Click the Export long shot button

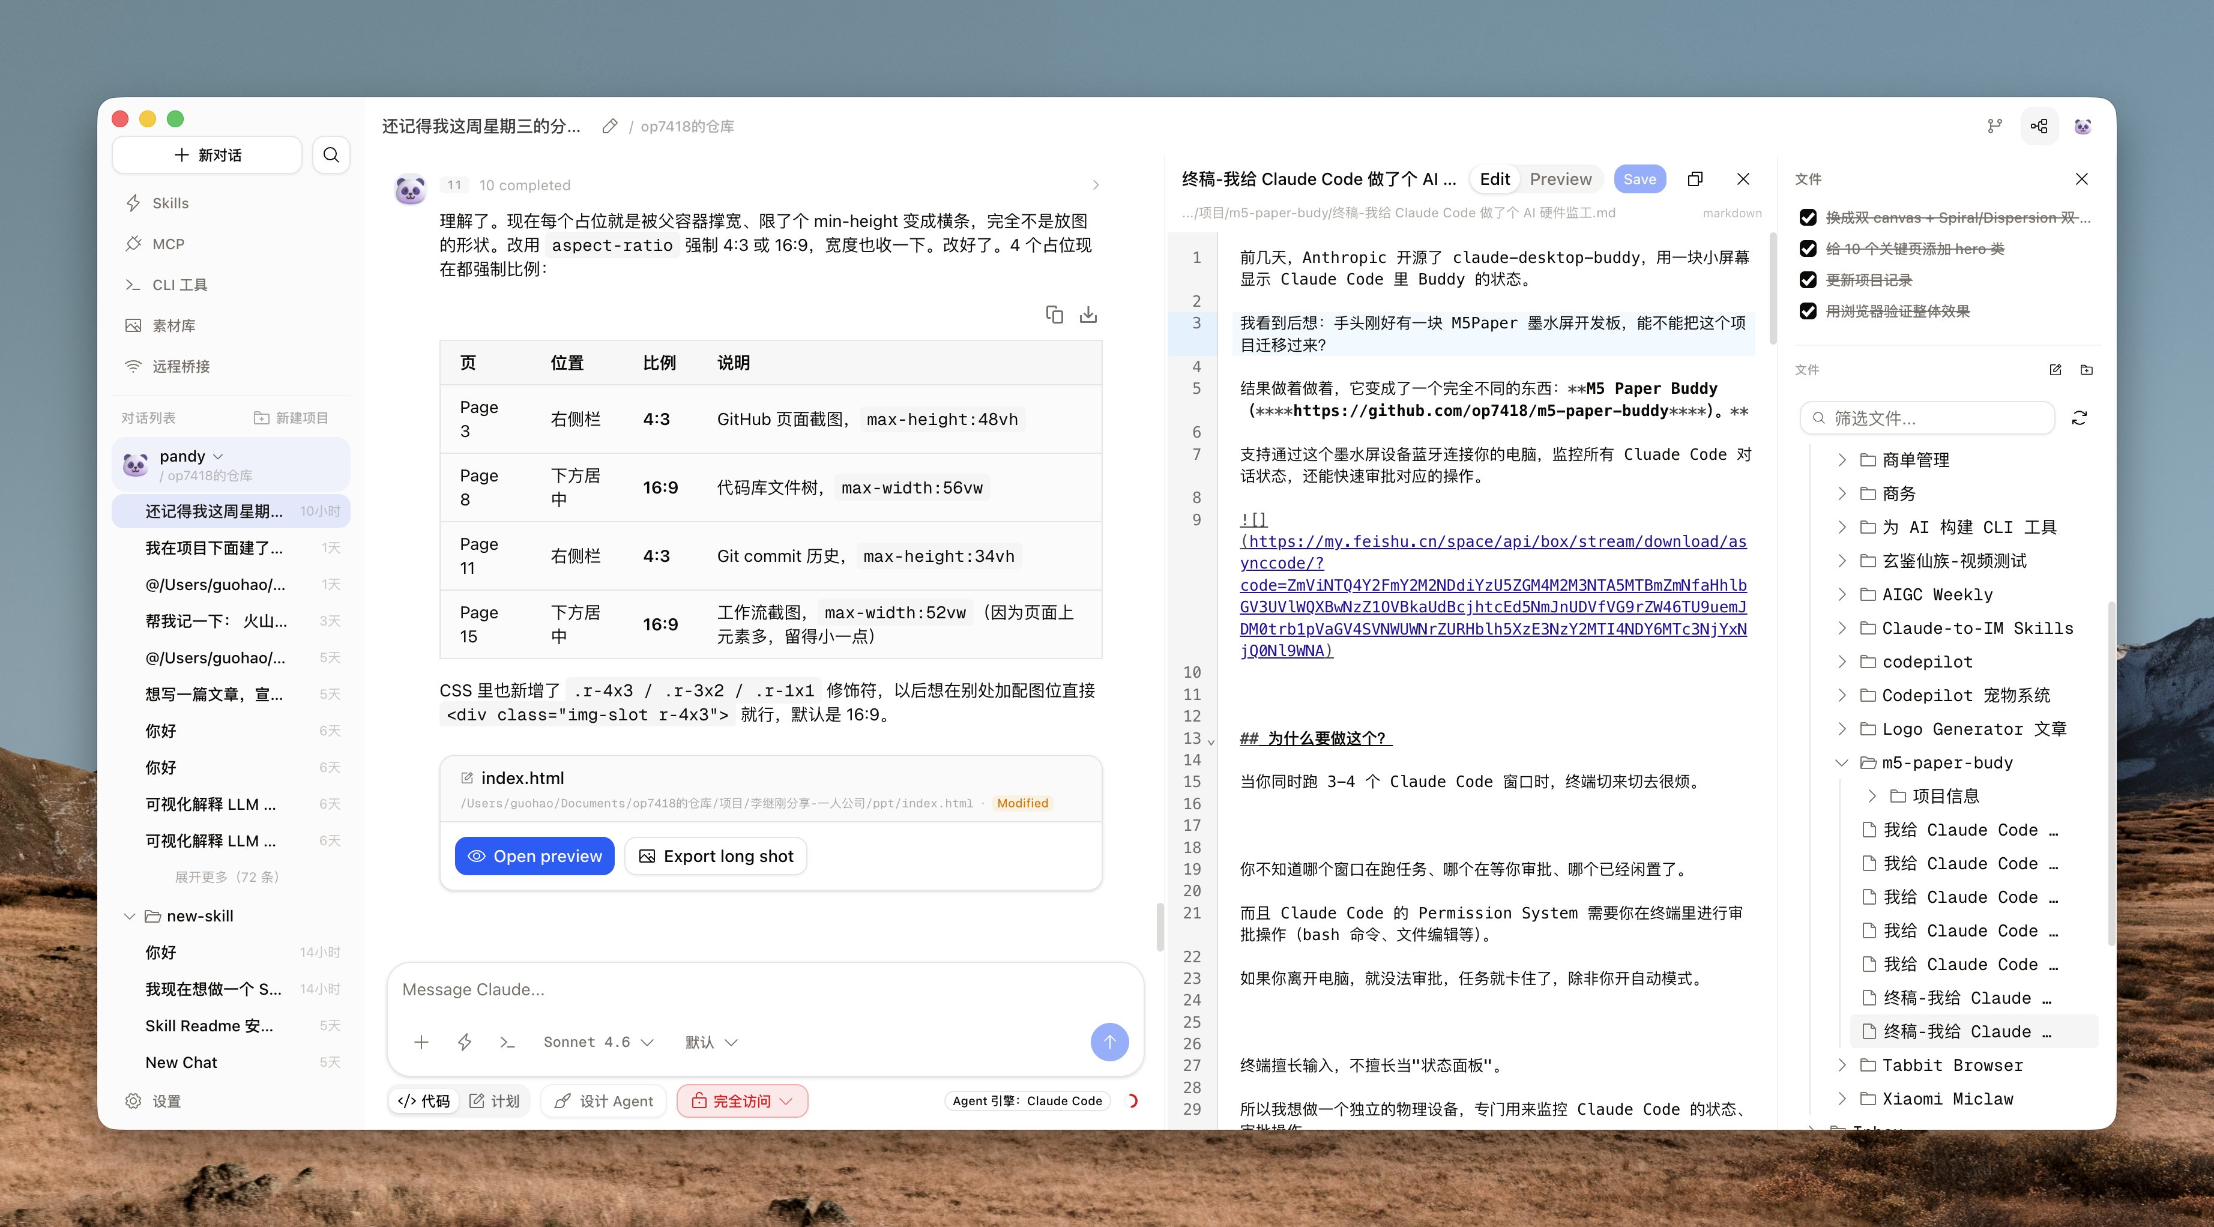(x=715, y=856)
